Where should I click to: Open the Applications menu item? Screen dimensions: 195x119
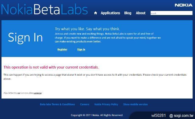tap(110, 13)
